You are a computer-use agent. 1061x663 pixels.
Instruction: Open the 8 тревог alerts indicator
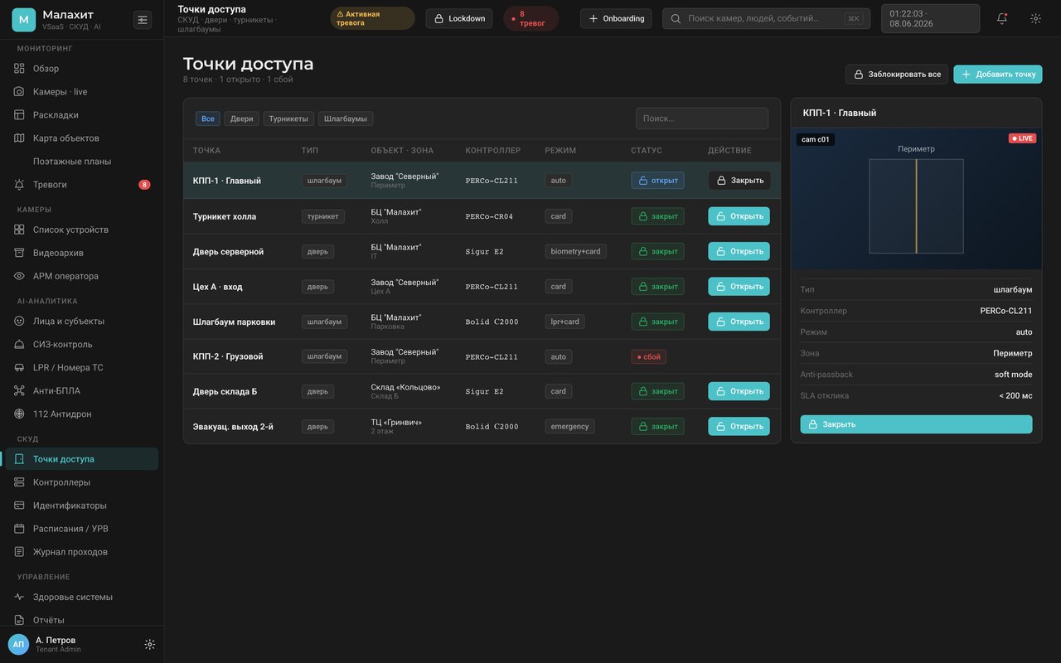(530, 18)
